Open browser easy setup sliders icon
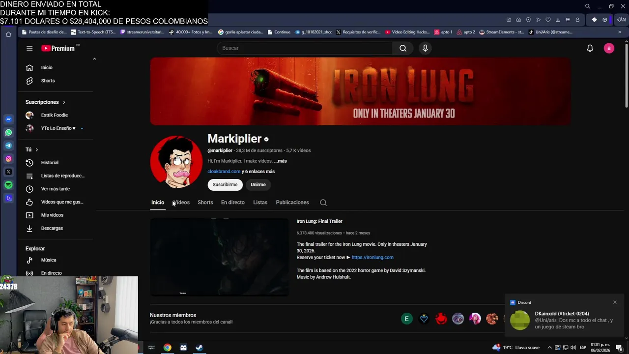The height and width of the screenshot is (354, 629). [568, 20]
